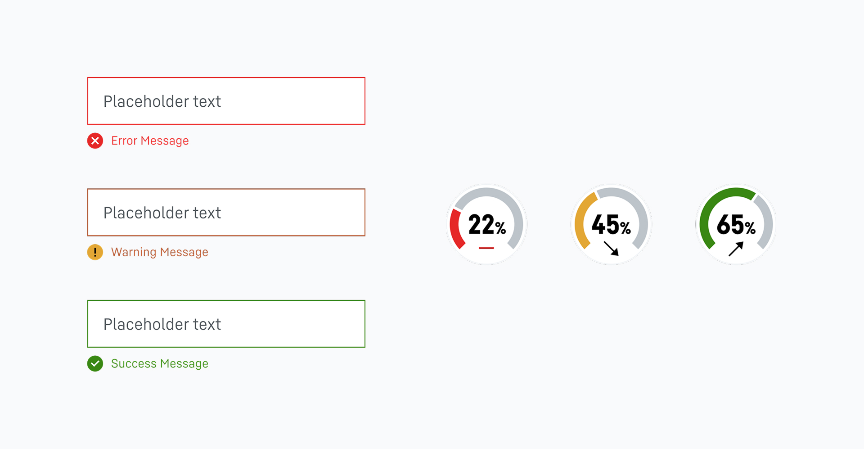Focus the green-bordered success input field
Image resolution: width=864 pixels, height=449 pixels.
[226, 324]
